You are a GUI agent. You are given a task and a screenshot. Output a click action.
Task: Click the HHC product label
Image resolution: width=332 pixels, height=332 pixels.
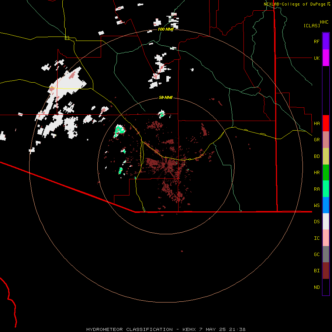pos(324,22)
